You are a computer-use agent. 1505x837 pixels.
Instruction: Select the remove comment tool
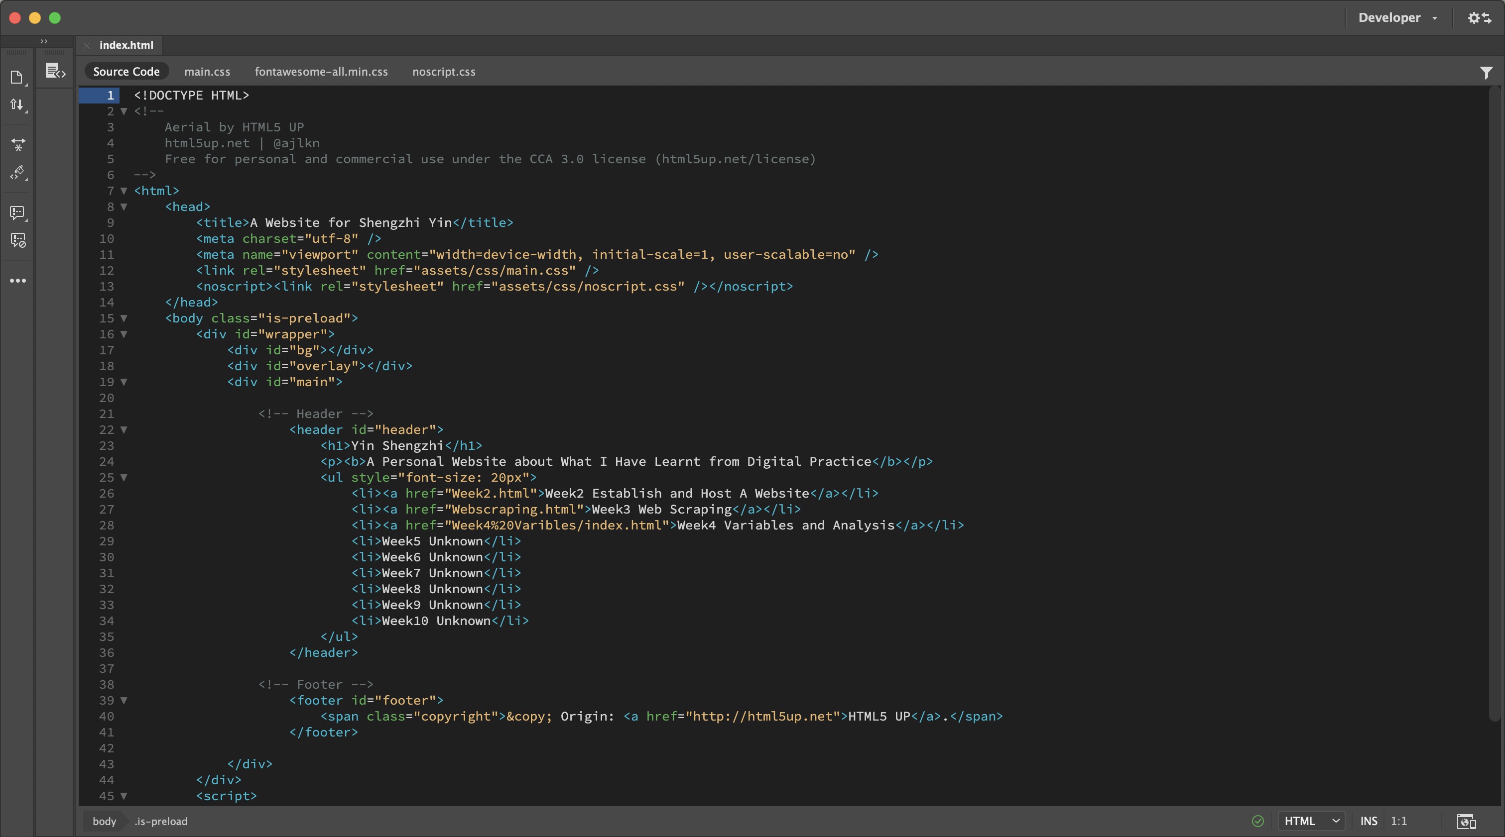[x=17, y=240]
